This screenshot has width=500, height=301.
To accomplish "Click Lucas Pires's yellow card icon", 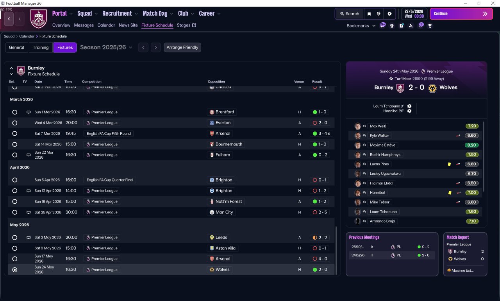I will pyautogui.click(x=449, y=164).
